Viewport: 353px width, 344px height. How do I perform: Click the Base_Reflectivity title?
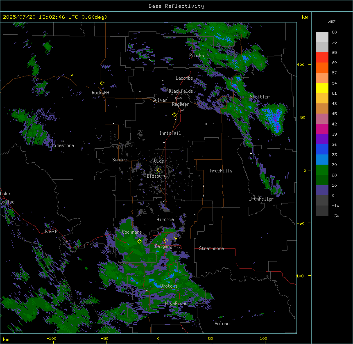[176, 6]
